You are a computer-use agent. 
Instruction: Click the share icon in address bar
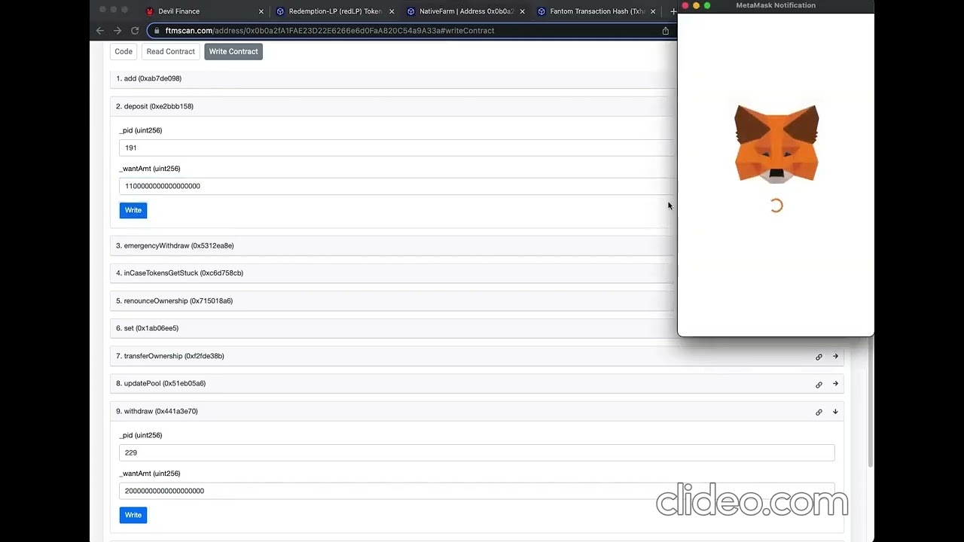click(x=665, y=31)
